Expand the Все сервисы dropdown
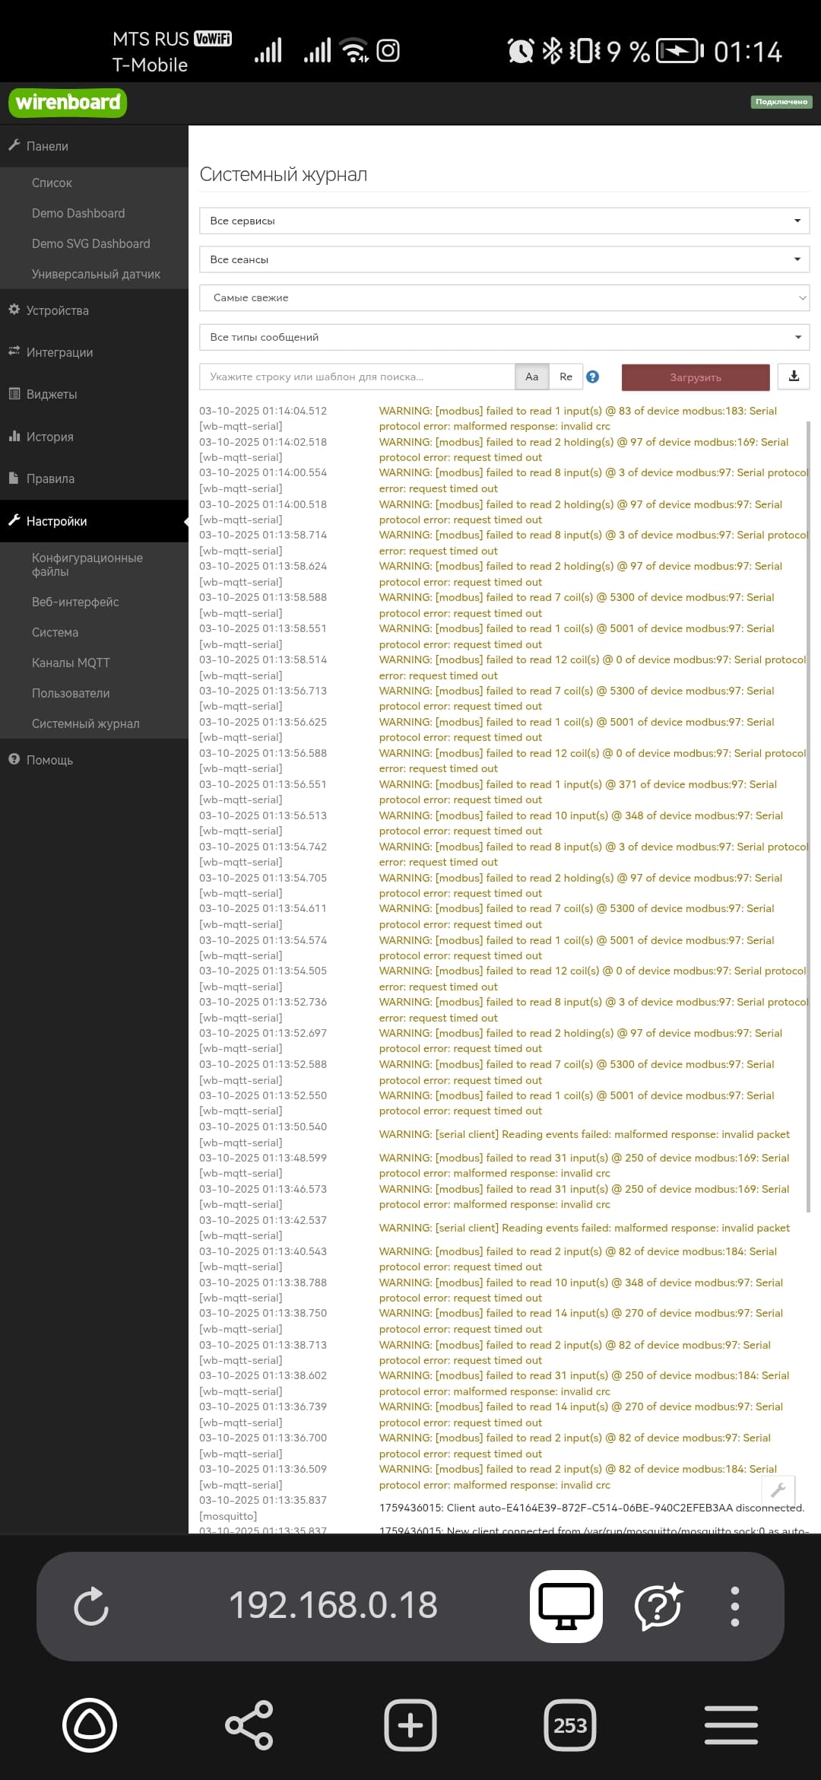Image resolution: width=821 pixels, height=1780 pixels. pyautogui.click(x=504, y=221)
